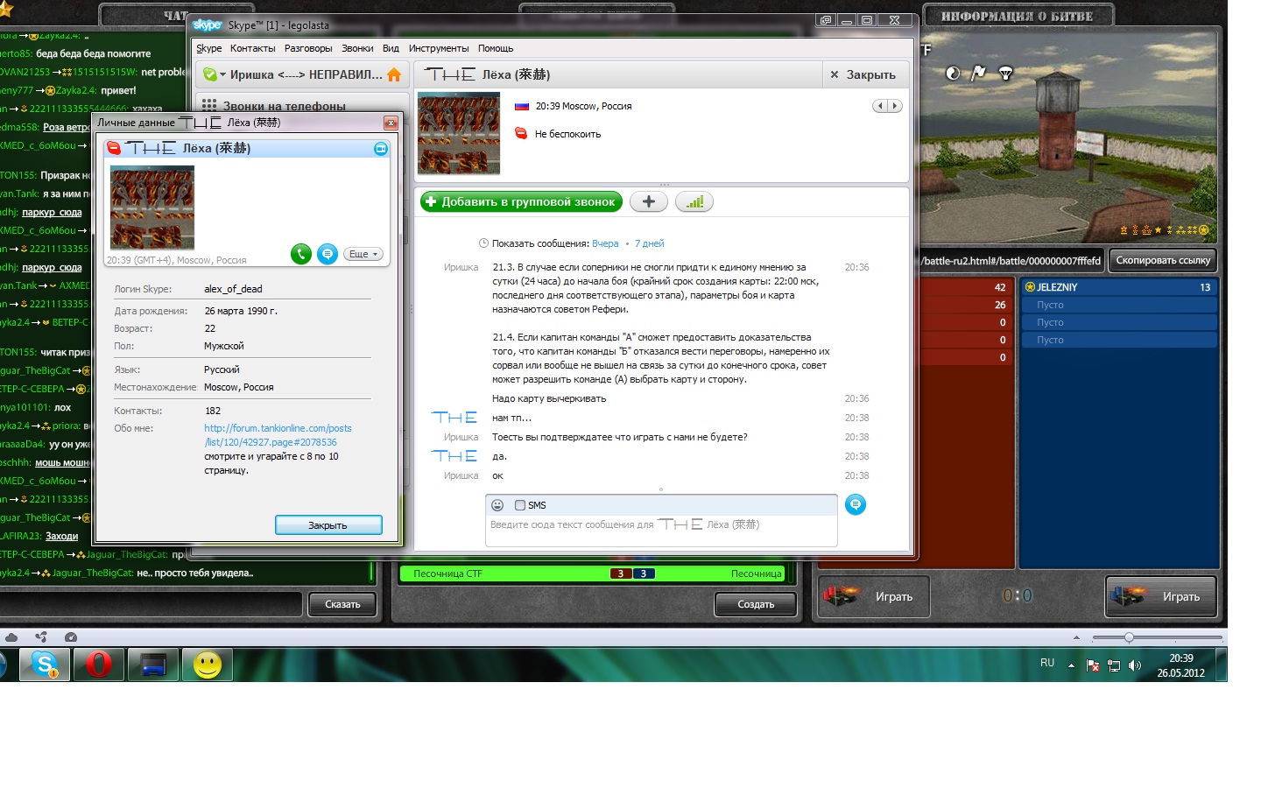
Task: Switch to Skype in the taskbar
Action: pyautogui.click(x=44, y=665)
